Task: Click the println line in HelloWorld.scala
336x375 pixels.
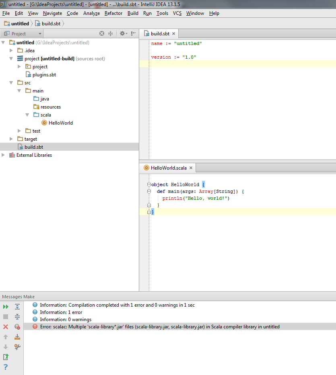Action: click(196, 198)
